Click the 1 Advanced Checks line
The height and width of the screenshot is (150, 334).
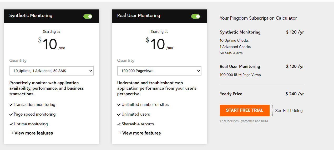coord(235,47)
